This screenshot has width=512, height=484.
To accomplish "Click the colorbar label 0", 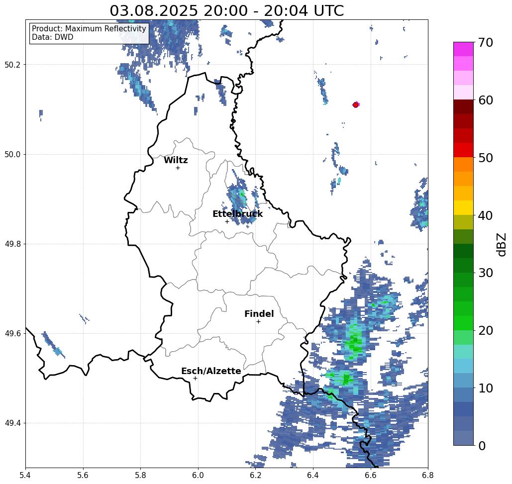I will click(x=482, y=446).
